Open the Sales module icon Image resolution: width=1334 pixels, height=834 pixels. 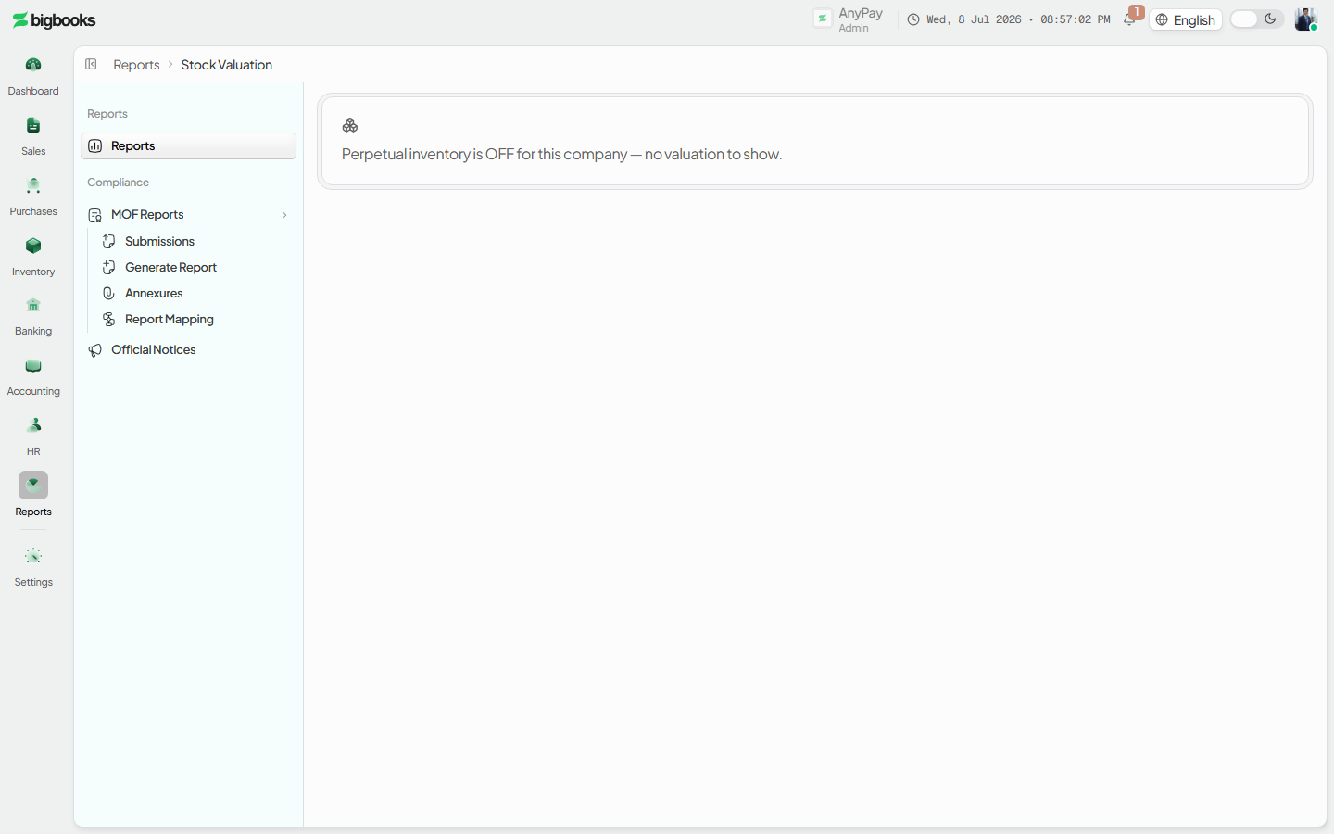pos(33,125)
